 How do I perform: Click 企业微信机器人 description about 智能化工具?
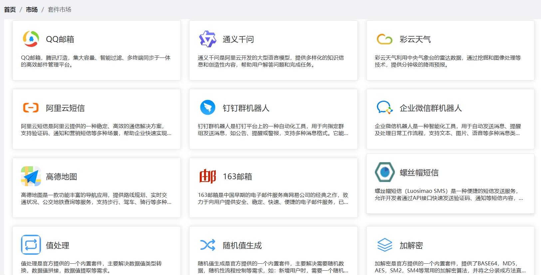coord(448,130)
